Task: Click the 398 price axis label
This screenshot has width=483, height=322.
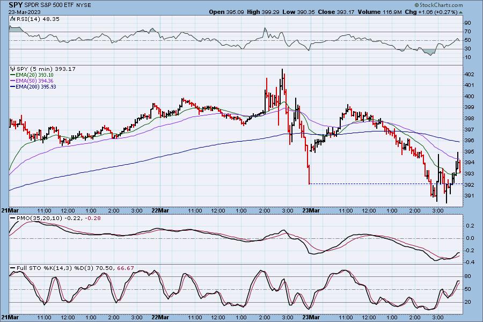Action: 469,119
